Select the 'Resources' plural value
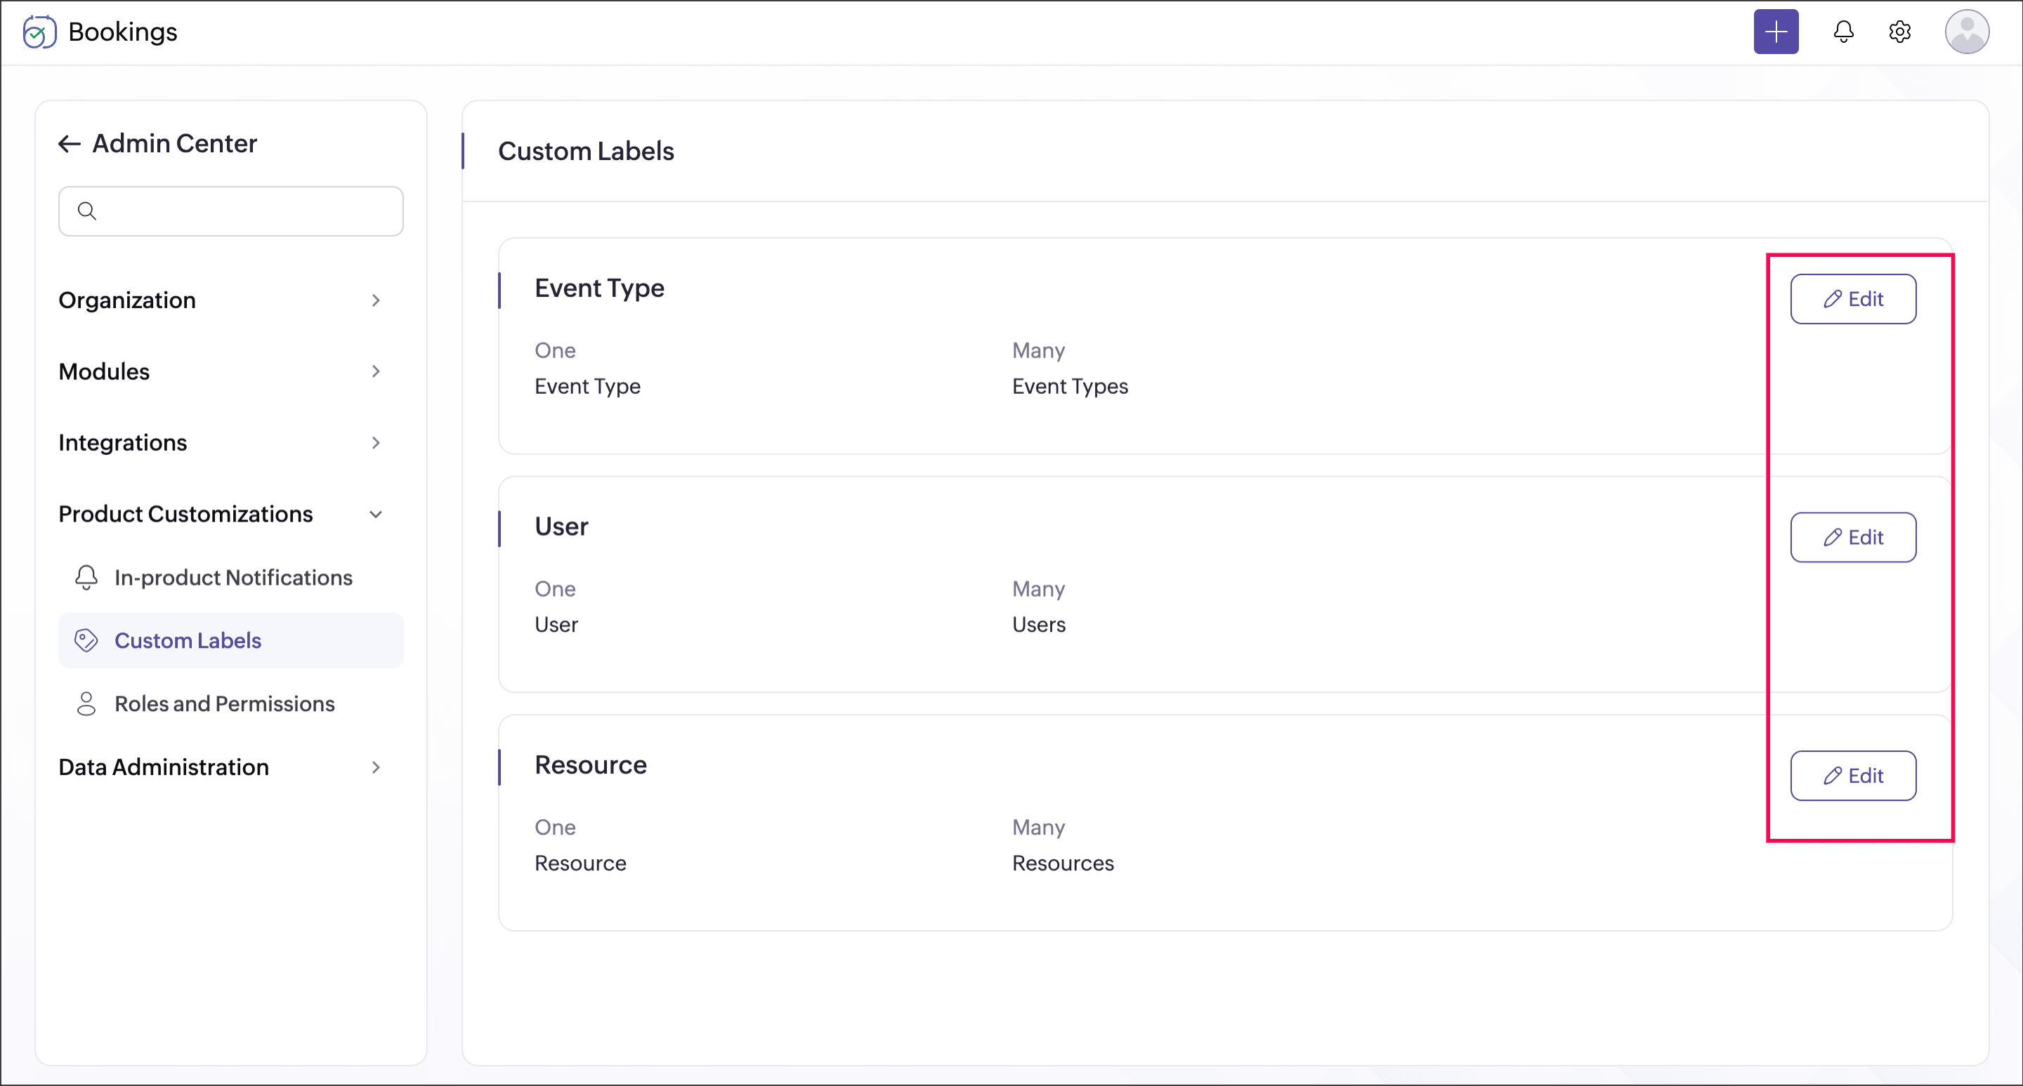The height and width of the screenshot is (1086, 2023). pyautogui.click(x=1063, y=864)
